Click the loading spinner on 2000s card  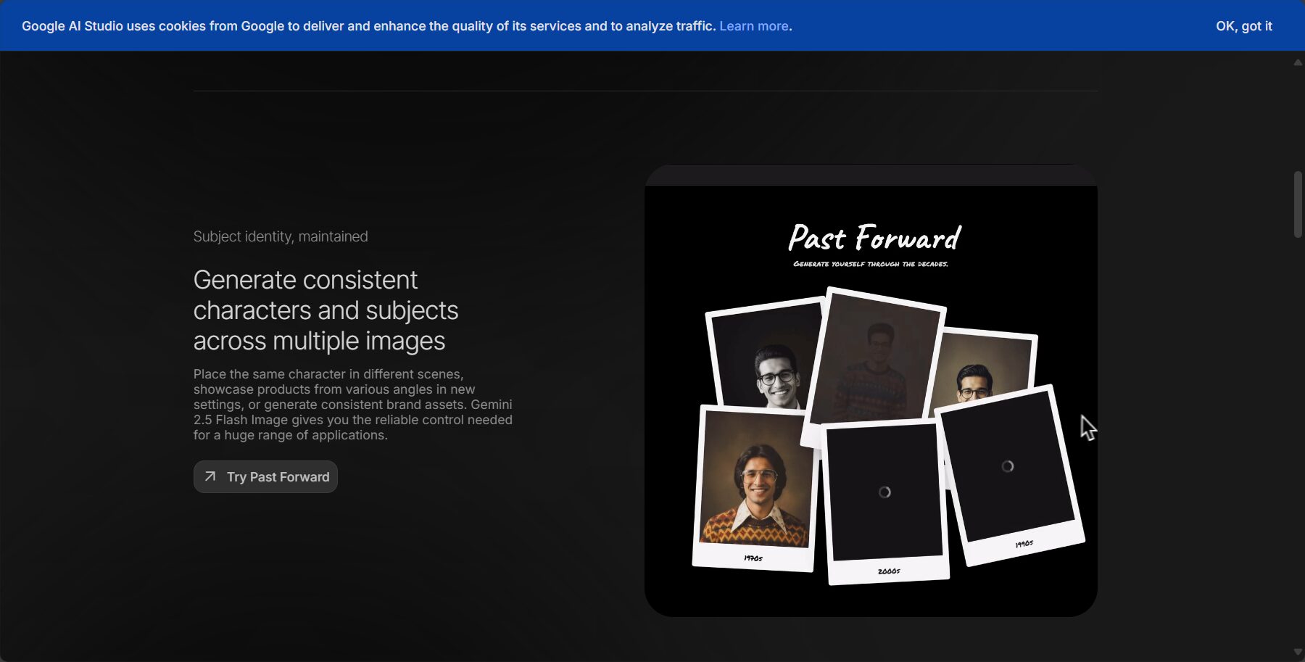click(884, 492)
